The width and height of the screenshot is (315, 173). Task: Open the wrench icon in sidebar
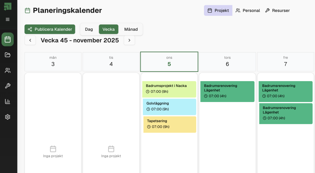[8, 86]
